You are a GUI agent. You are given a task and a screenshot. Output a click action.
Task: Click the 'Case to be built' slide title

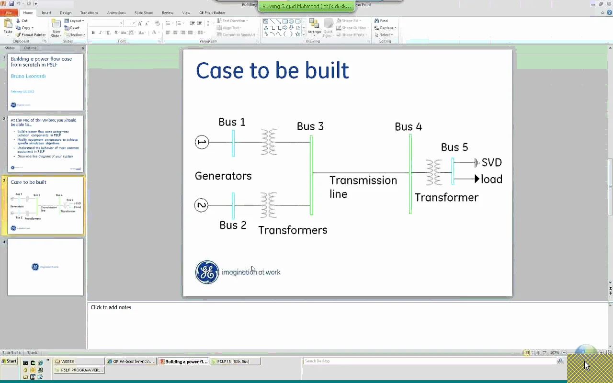tap(272, 70)
